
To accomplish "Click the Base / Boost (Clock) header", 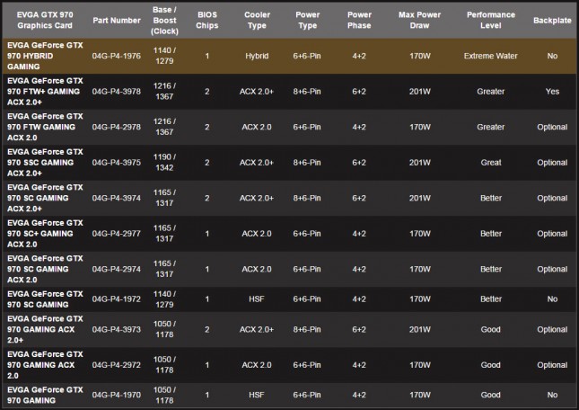I will tap(164, 21).
